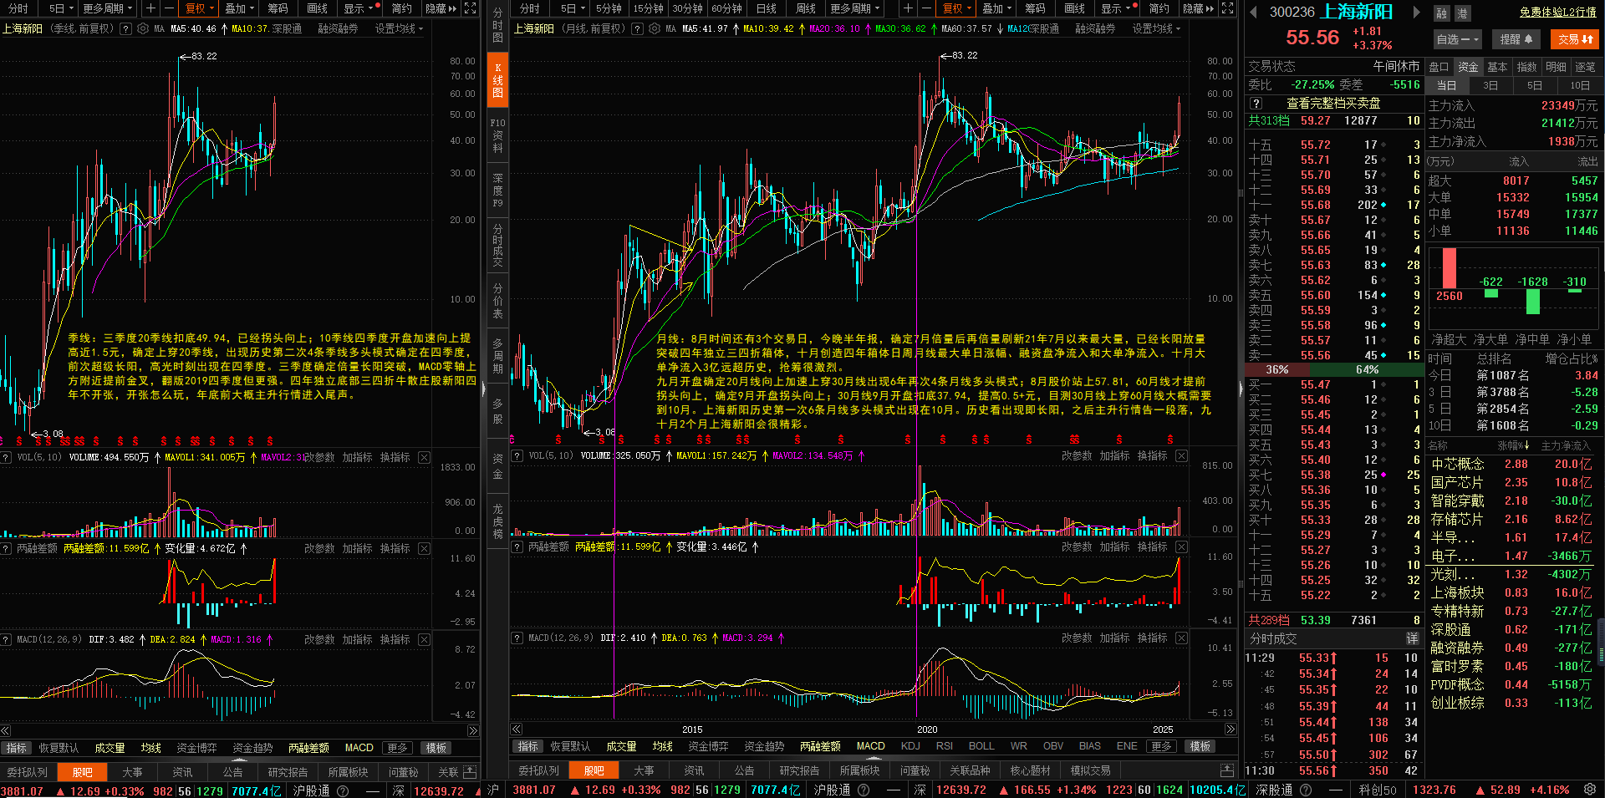This screenshot has height=798, width=1605.
Task: Click 换指标 in left MACD panel
Action: click(x=395, y=639)
